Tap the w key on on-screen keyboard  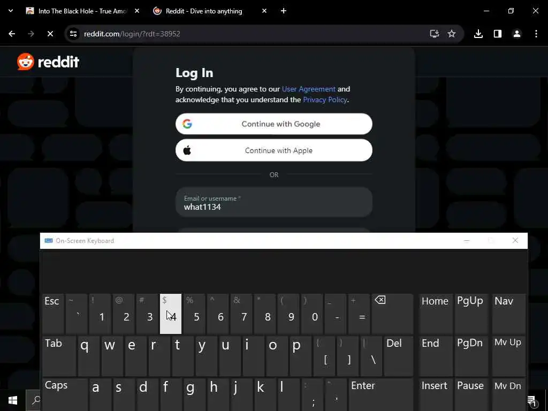112,356
